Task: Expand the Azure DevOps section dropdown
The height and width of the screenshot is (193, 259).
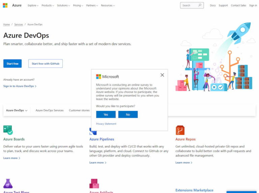Action: pos(17,110)
